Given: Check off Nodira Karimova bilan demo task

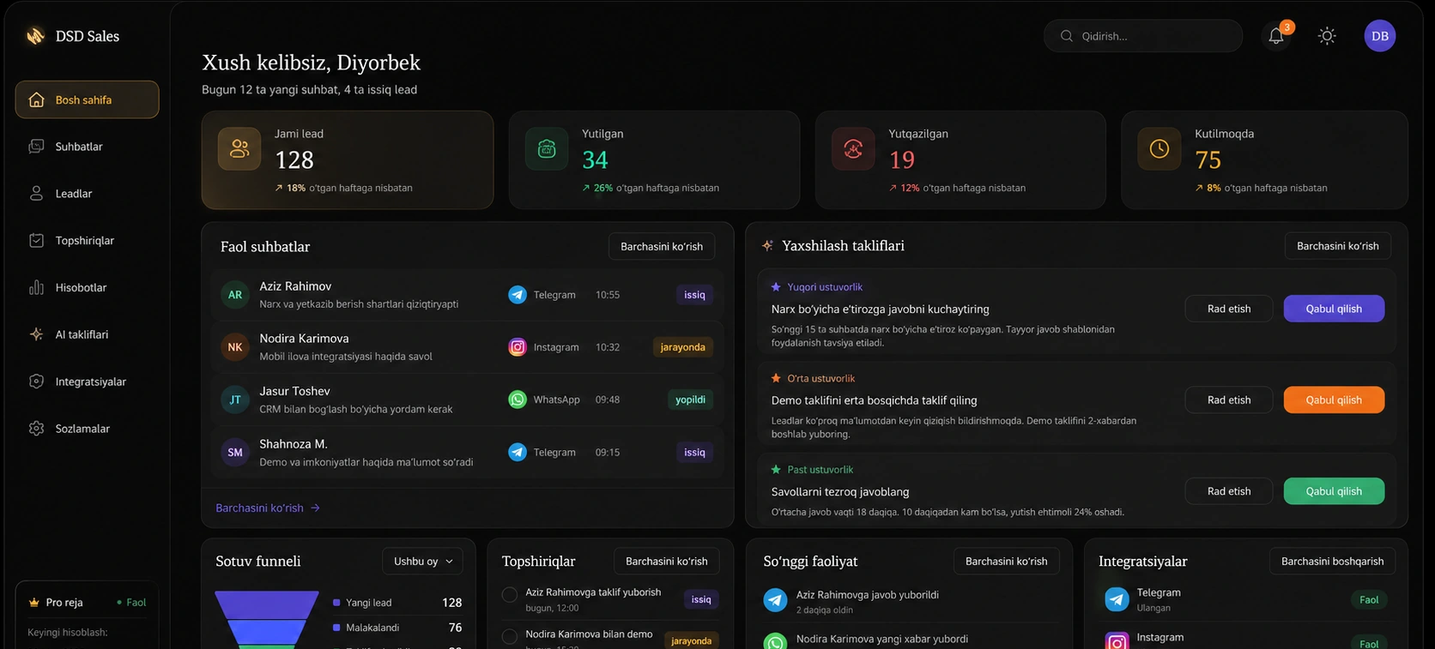Looking at the screenshot, I should (x=510, y=636).
